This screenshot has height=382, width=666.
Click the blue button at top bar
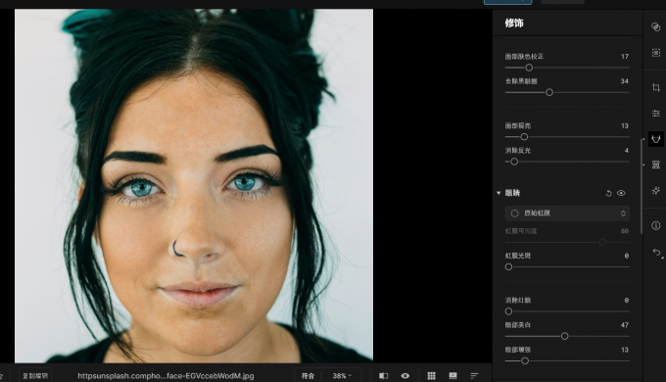(x=508, y=2)
